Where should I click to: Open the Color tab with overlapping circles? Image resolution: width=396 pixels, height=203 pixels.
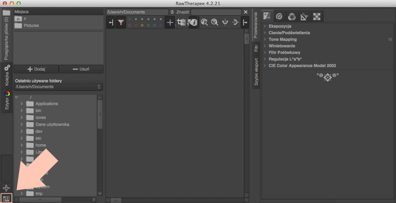point(291,17)
